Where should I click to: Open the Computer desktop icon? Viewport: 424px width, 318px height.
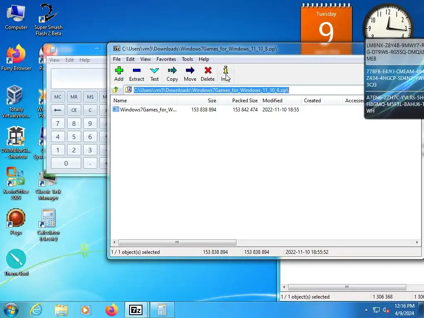point(16,17)
